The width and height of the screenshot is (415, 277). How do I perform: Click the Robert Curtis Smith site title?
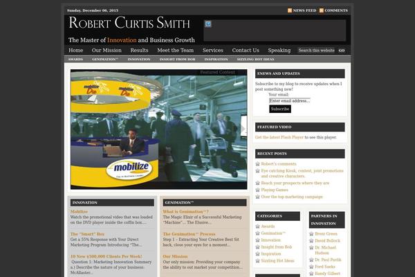(x=129, y=23)
